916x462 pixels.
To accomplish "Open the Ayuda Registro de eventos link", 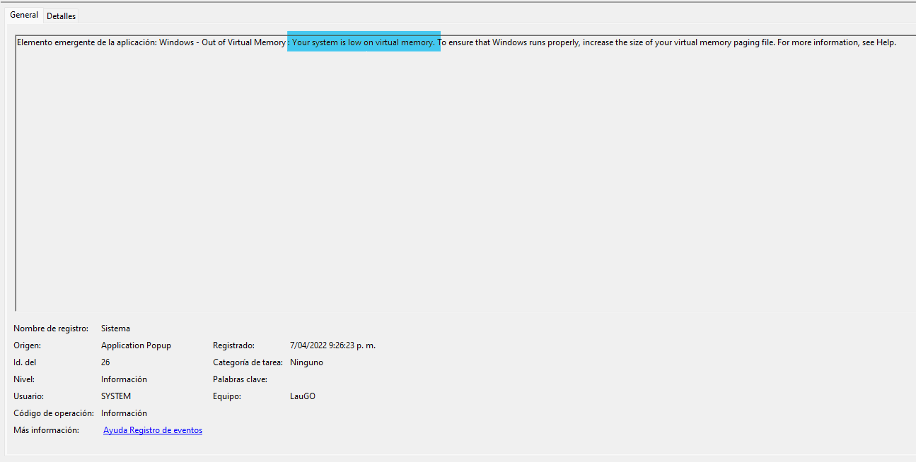I will 153,430.
